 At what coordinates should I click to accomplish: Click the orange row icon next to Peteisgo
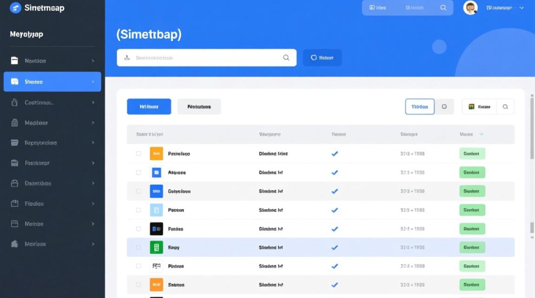[x=156, y=153]
